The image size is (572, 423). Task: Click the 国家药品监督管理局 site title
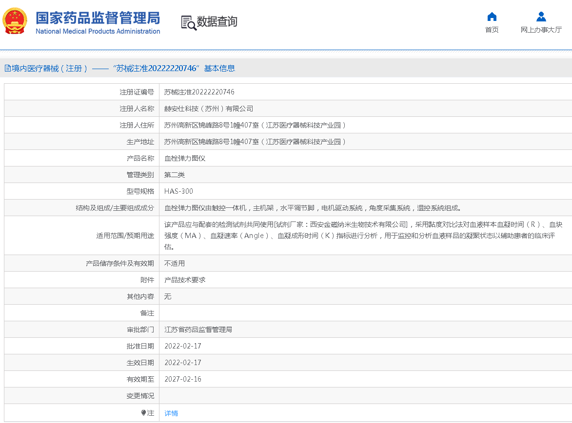(98, 18)
